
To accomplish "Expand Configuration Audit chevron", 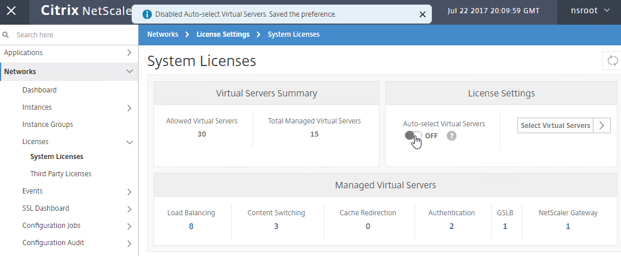I will pos(129,243).
